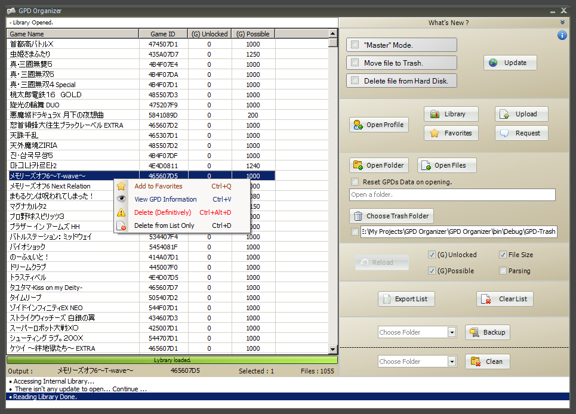
Task: Click the blue info icon
Action: click(562, 35)
